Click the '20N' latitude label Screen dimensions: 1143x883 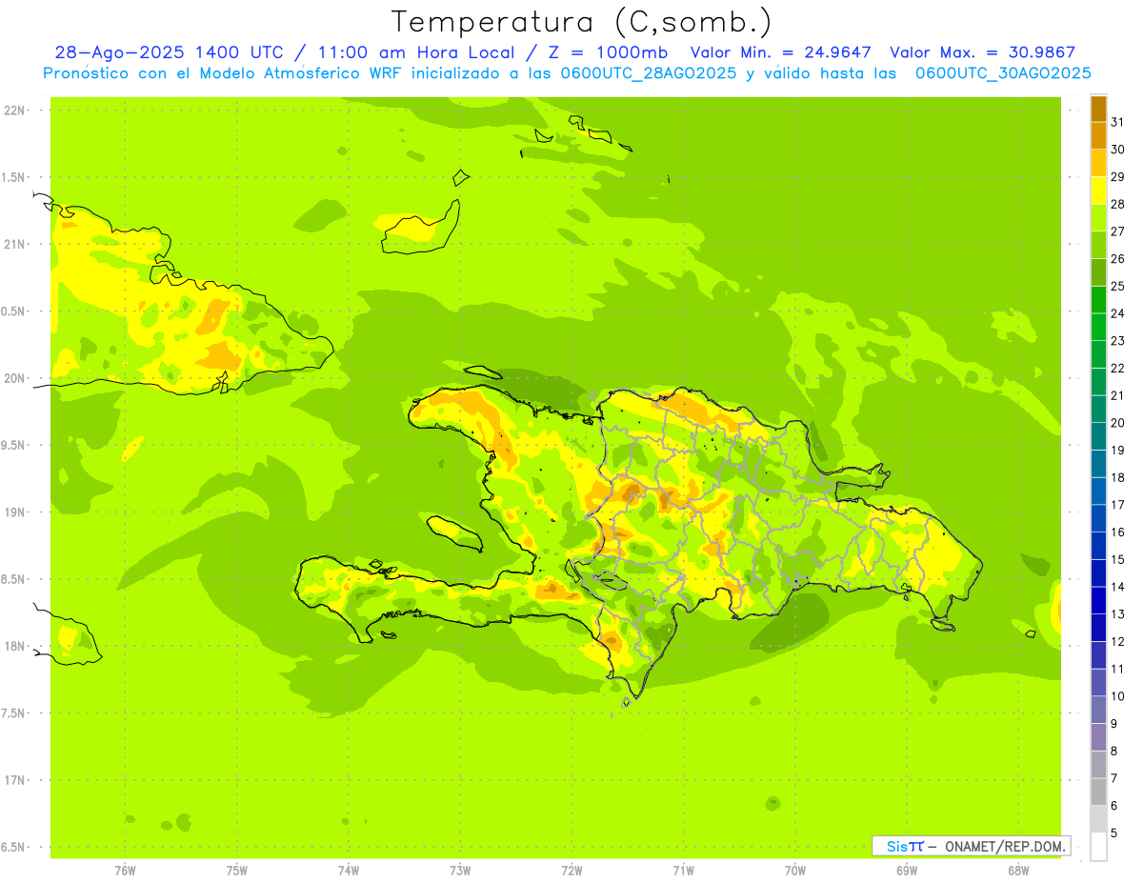pos(15,378)
